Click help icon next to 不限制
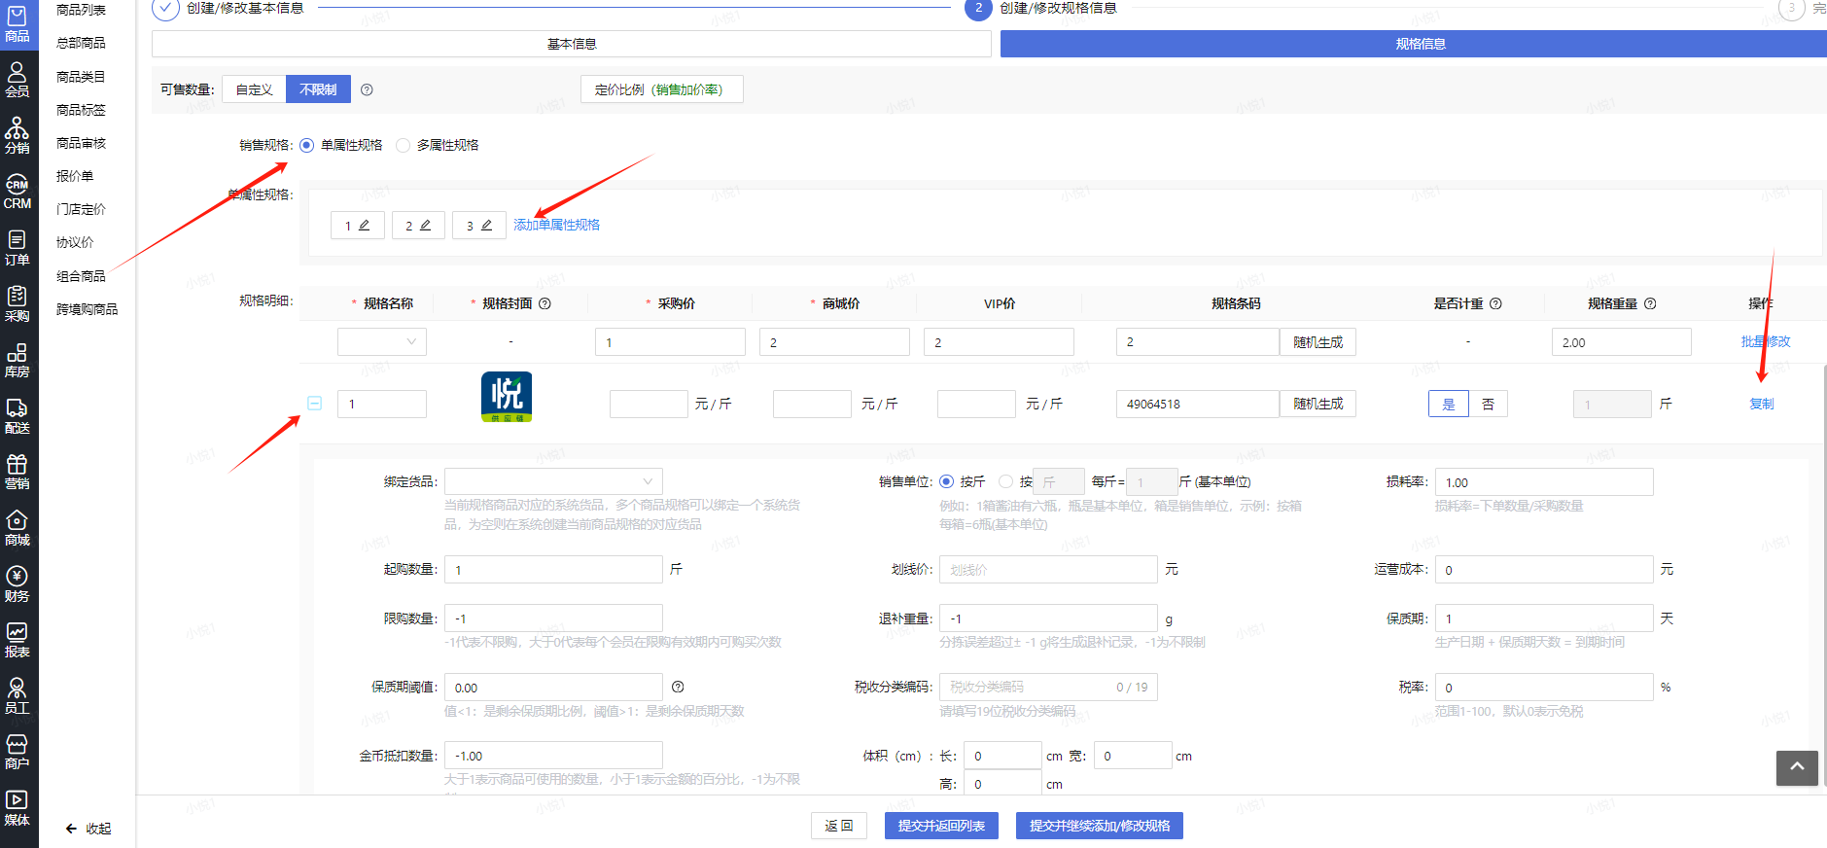 tap(367, 89)
